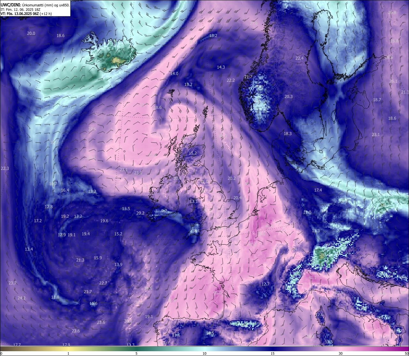The width and height of the screenshot is (409, 356).
Task: Click the 18.7 value on the map
Action: click(x=377, y=100)
